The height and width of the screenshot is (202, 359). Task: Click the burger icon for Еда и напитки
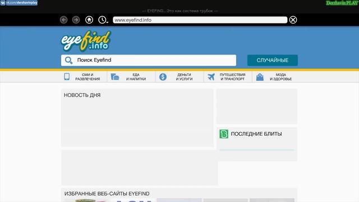(115, 77)
